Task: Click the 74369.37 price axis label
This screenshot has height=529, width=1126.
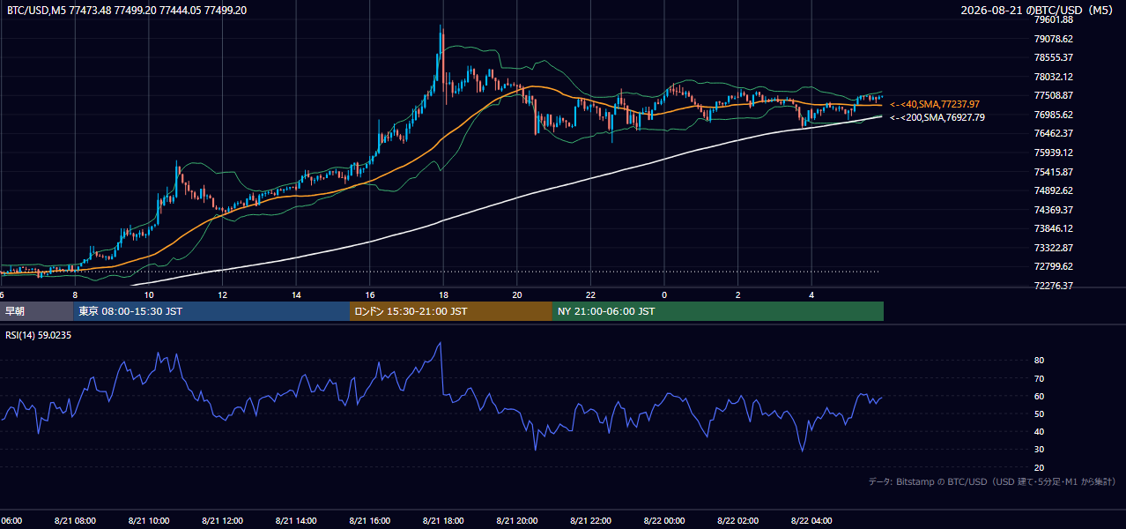Action: coord(1053,210)
